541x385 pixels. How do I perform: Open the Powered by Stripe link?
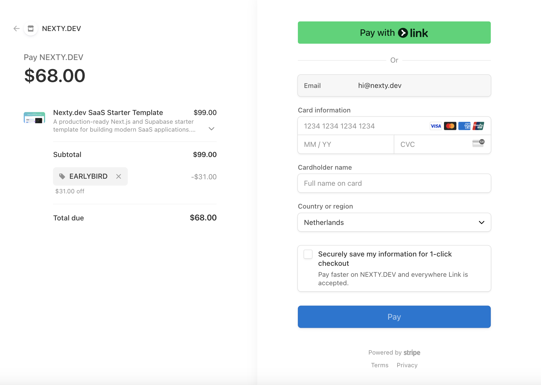(x=394, y=353)
